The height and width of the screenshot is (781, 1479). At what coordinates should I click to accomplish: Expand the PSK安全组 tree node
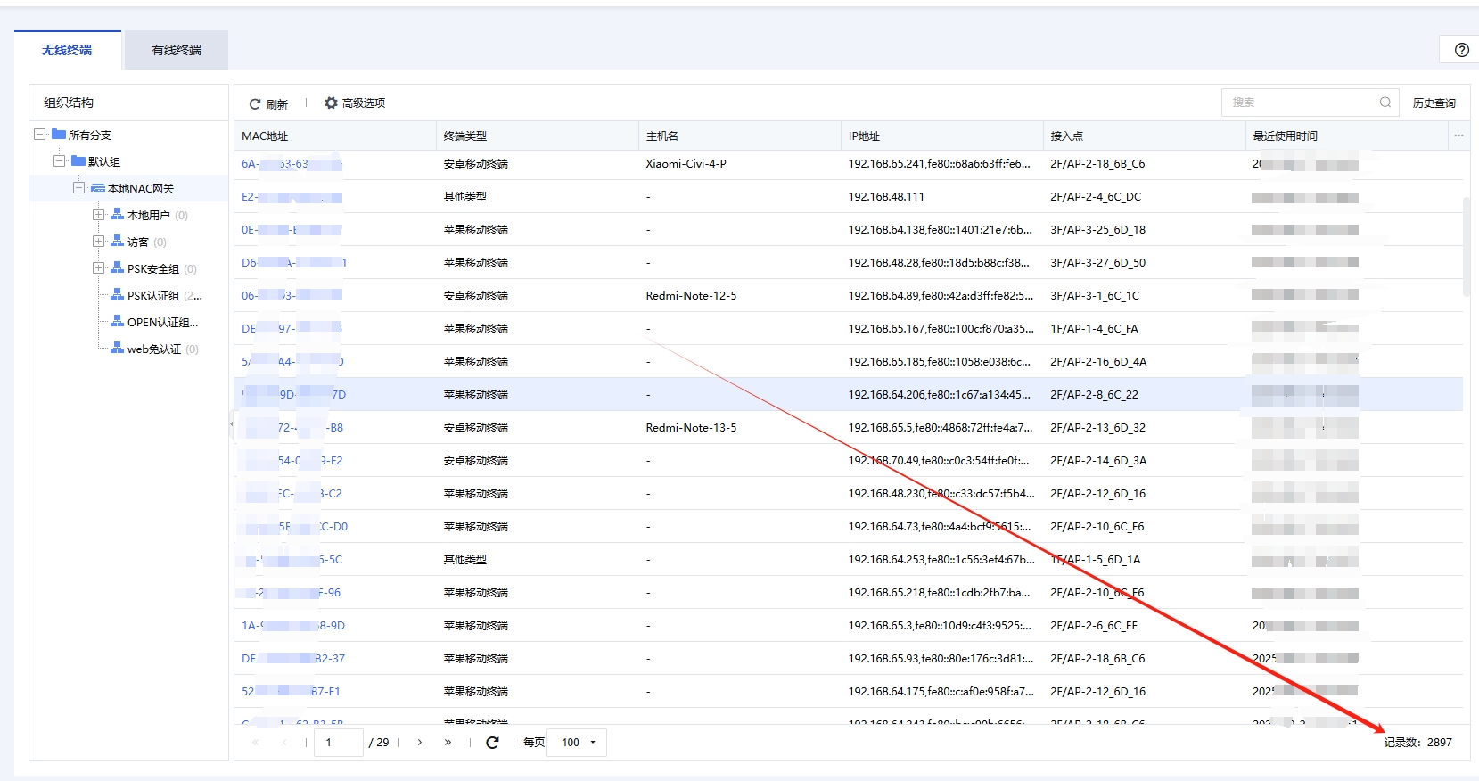pos(99,268)
